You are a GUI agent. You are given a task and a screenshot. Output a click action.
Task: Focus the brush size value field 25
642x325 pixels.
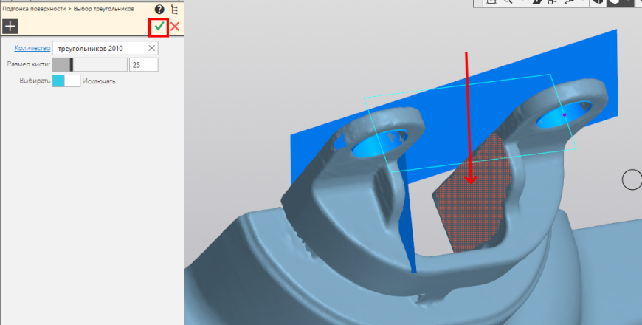[144, 65]
